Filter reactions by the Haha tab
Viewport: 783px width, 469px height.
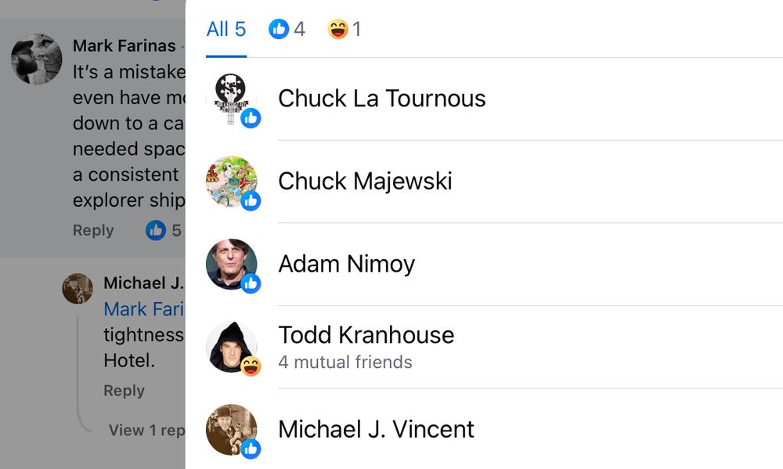344,29
